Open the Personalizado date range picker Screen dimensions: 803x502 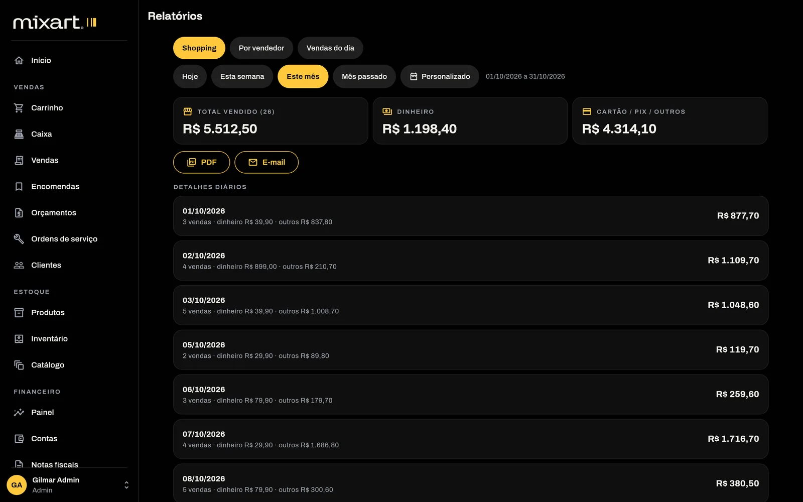[x=440, y=76]
